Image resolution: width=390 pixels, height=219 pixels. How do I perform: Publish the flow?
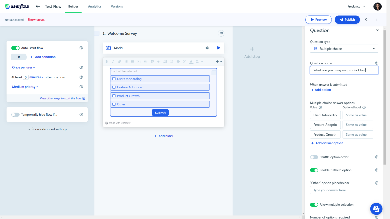[347, 20]
